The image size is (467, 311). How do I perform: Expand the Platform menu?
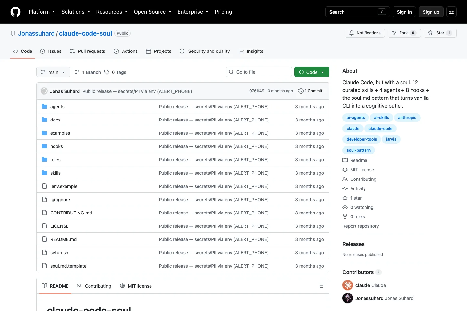coord(42,12)
